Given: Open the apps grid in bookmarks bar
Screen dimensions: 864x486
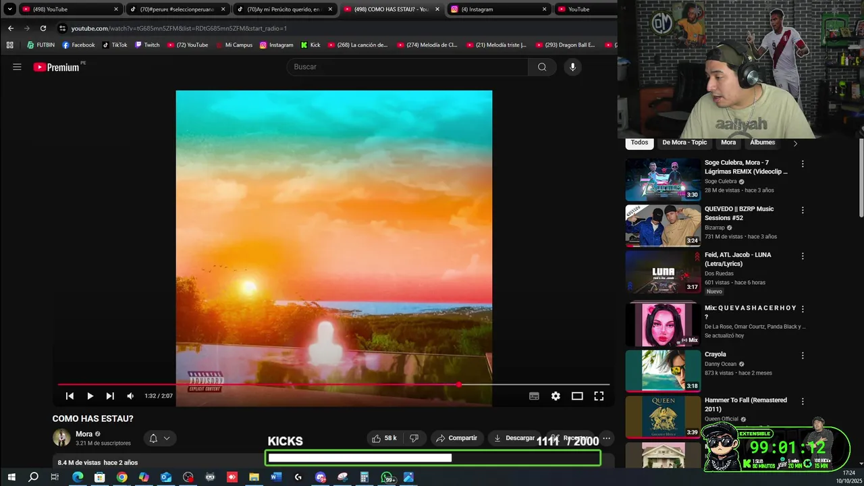Looking at the screenshot, I should (x=9, y=45).
